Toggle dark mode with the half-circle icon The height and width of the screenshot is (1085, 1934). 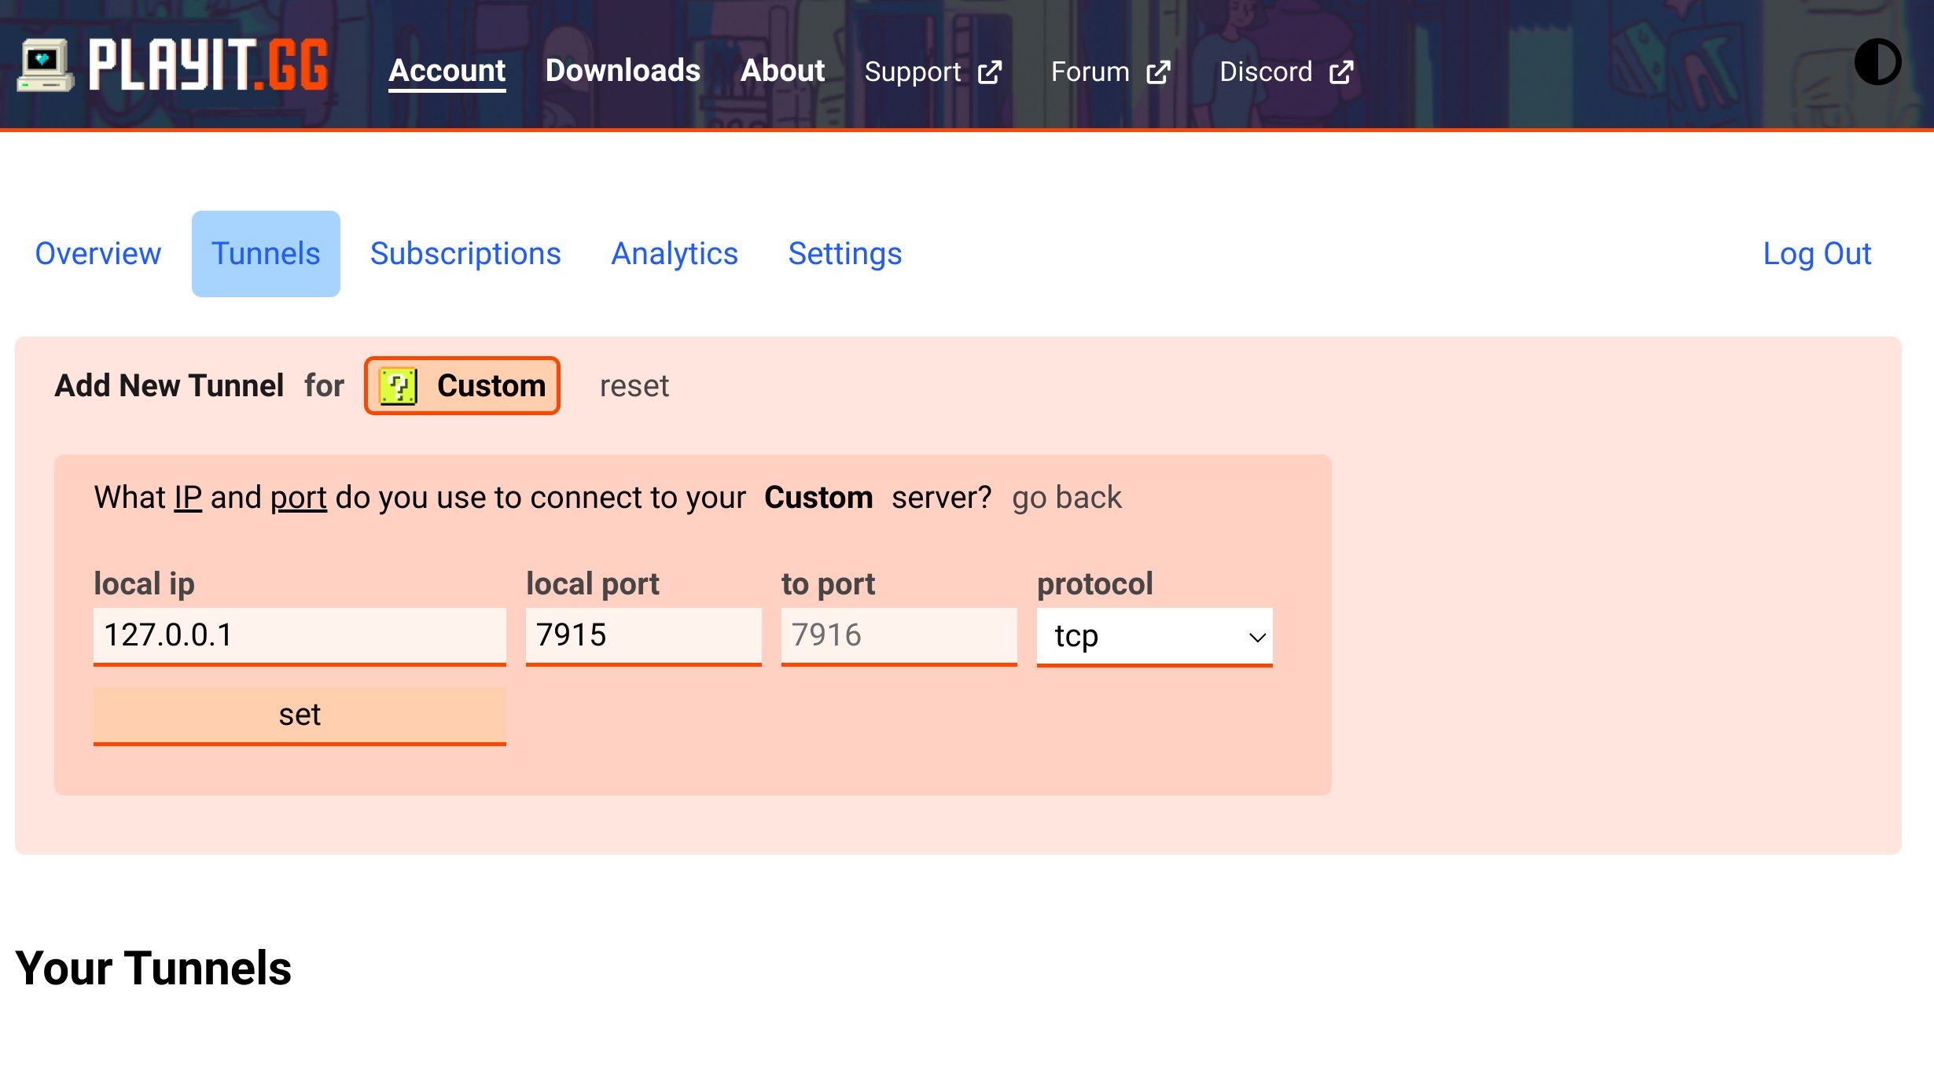pyautogui.click(x=1878, y=63)
